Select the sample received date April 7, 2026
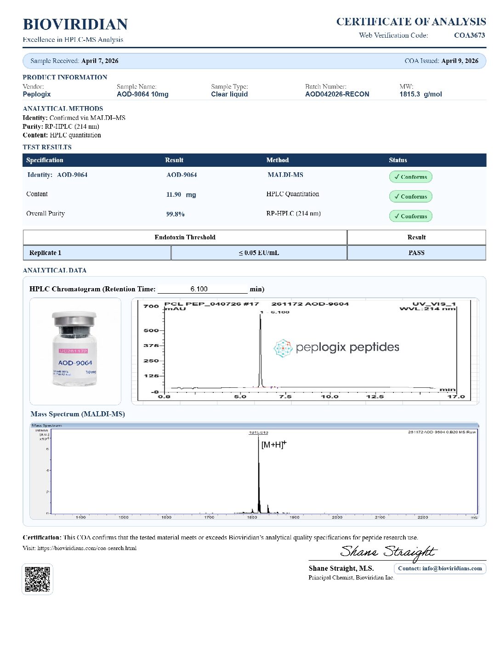This screenshot has height=647, width=500. (x=100, y=61)
